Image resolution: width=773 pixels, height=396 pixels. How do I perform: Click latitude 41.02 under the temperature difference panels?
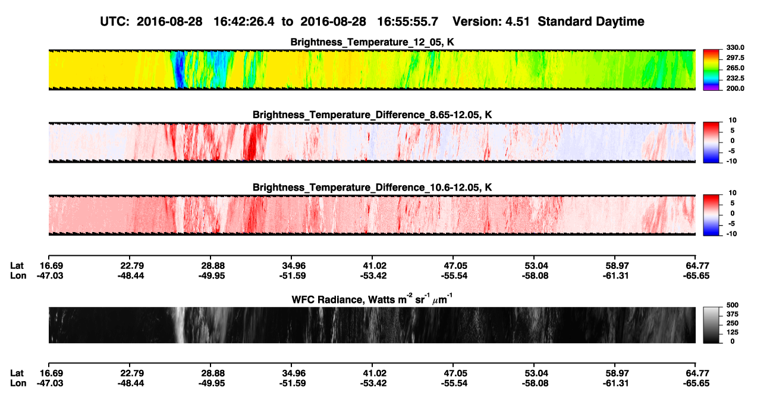(x=372, y=265)
